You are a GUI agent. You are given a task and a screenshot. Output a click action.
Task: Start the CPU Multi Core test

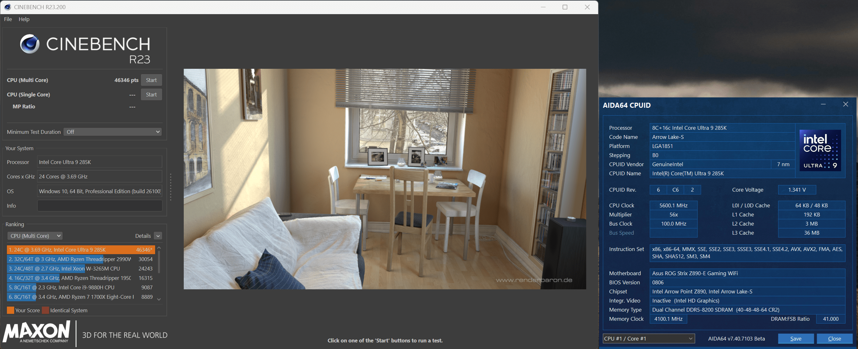[x=151, y=80]
